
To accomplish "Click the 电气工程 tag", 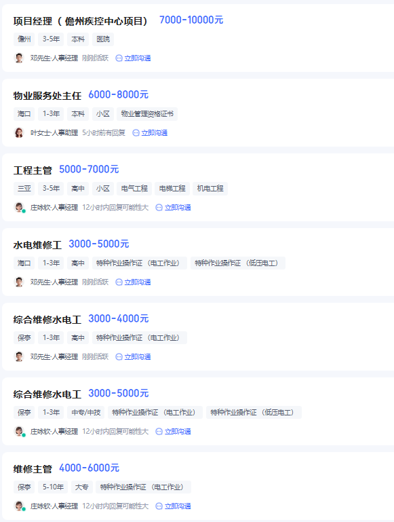I will 134,189.
